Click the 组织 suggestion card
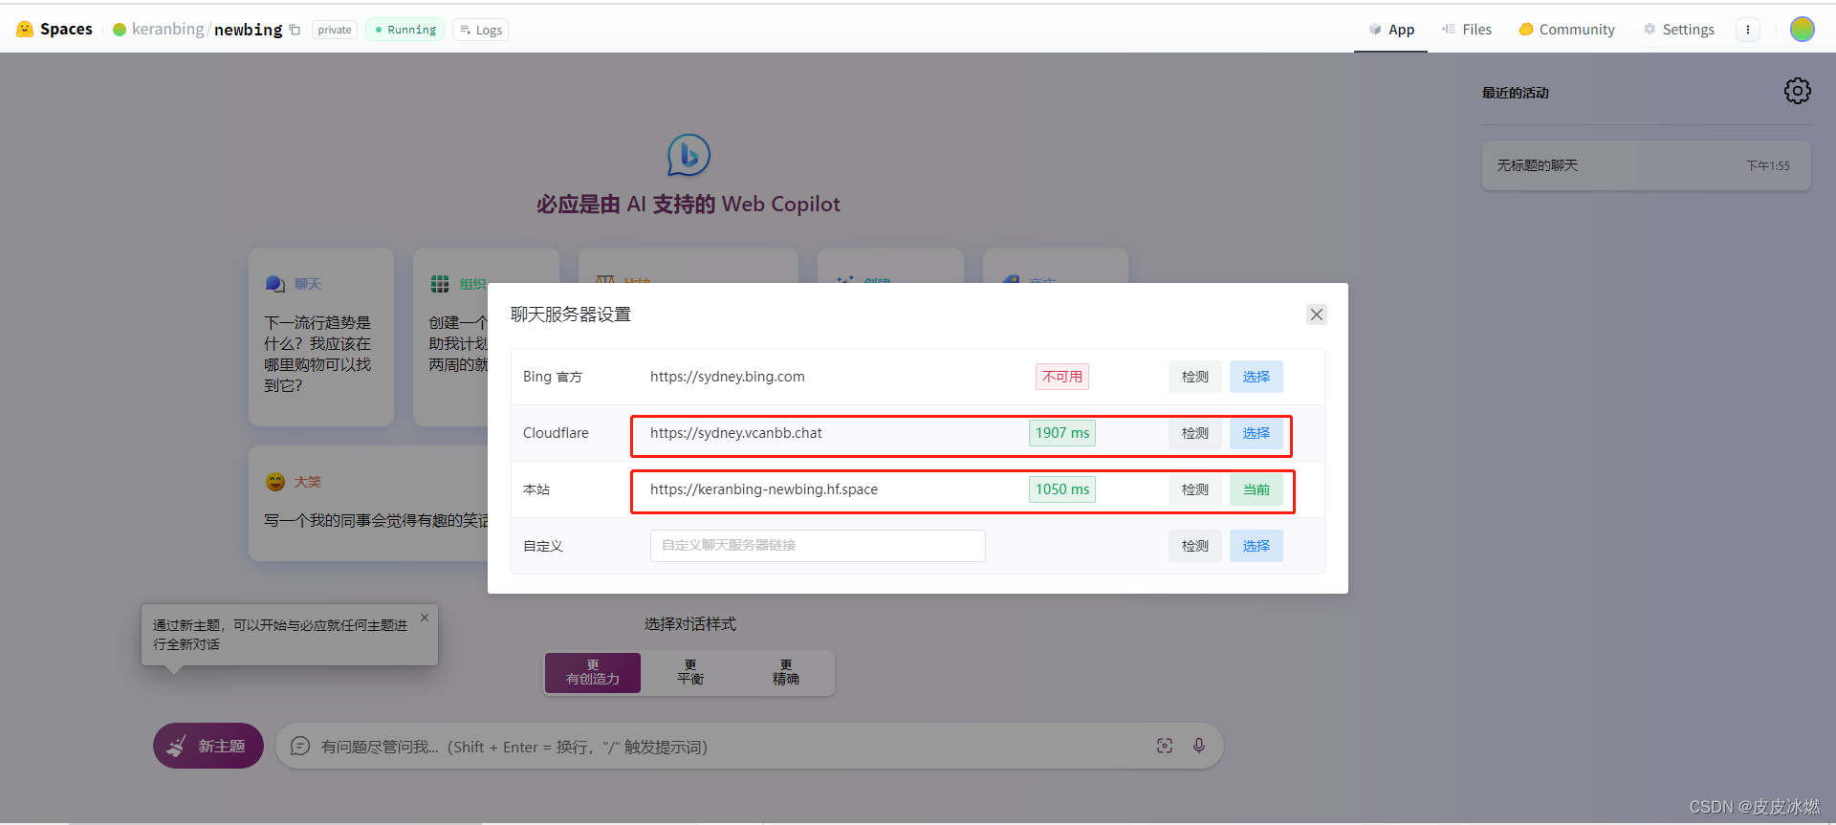 pos(486,337)
